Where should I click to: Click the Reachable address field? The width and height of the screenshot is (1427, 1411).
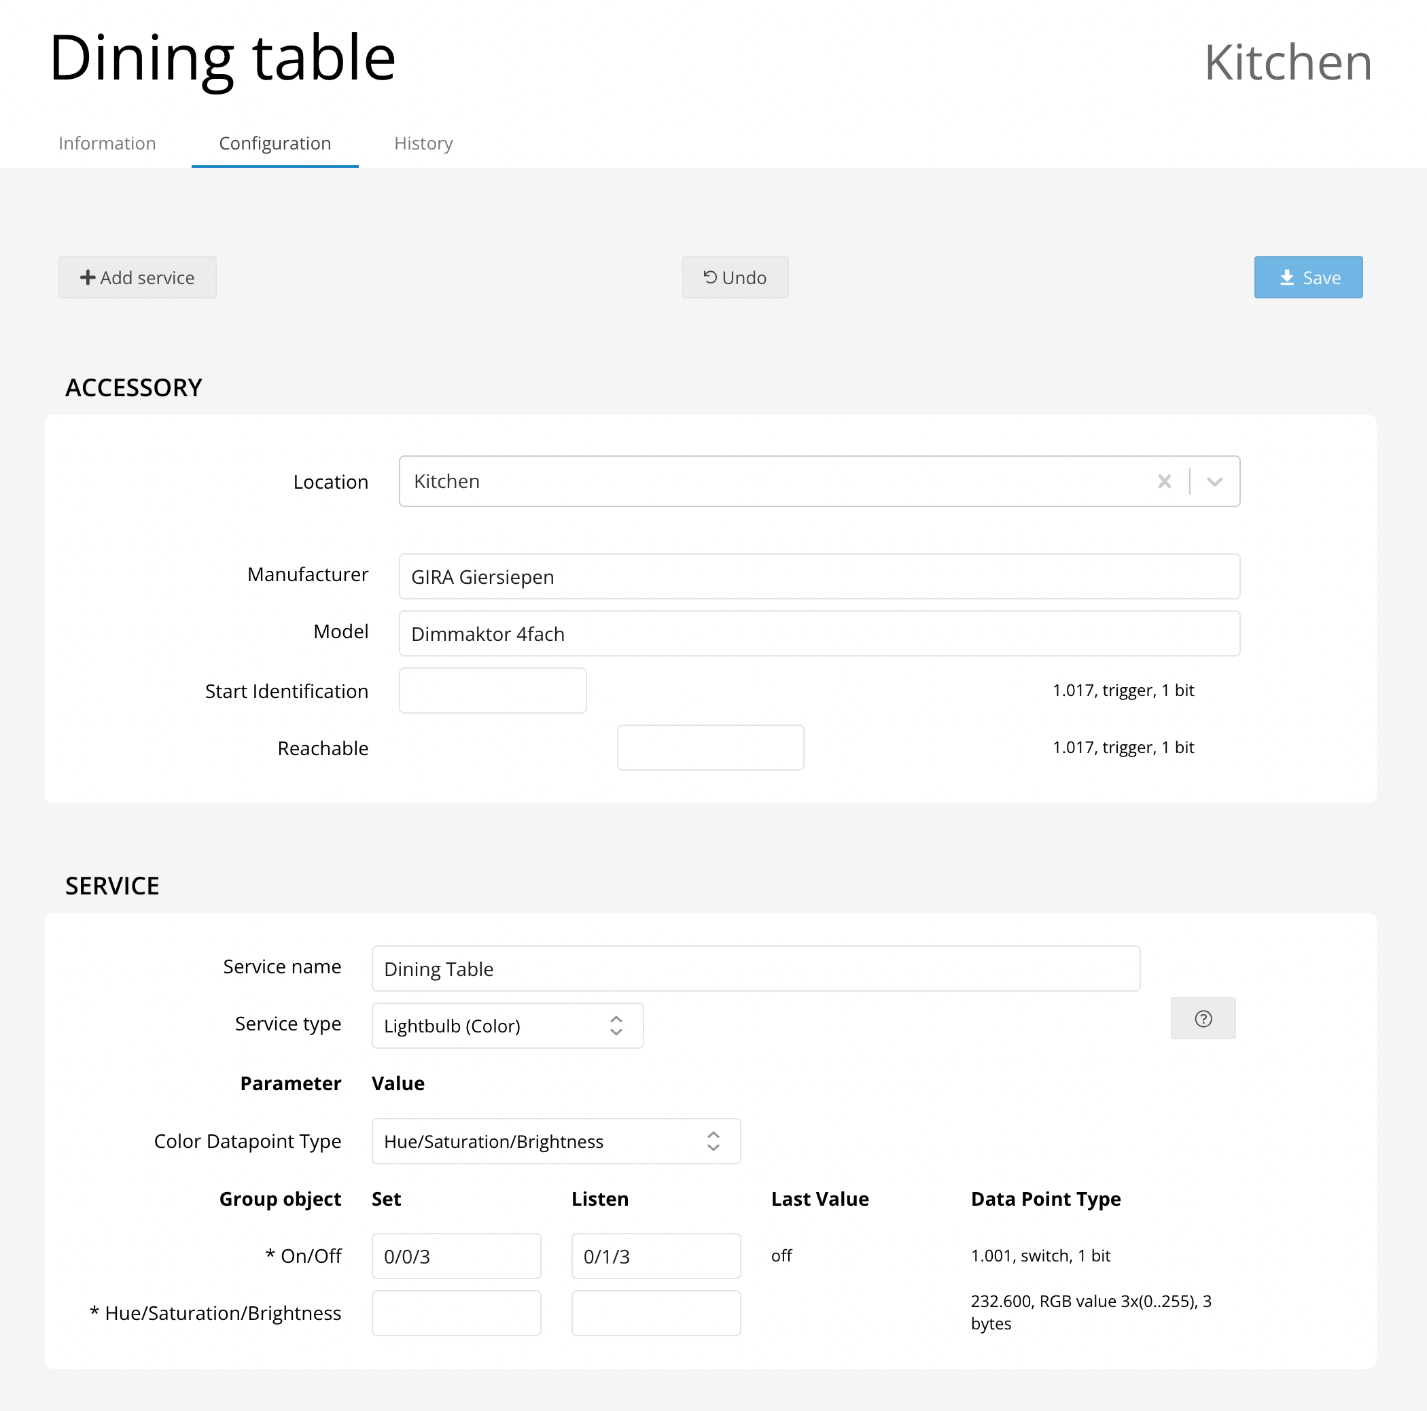click(710, 748)
